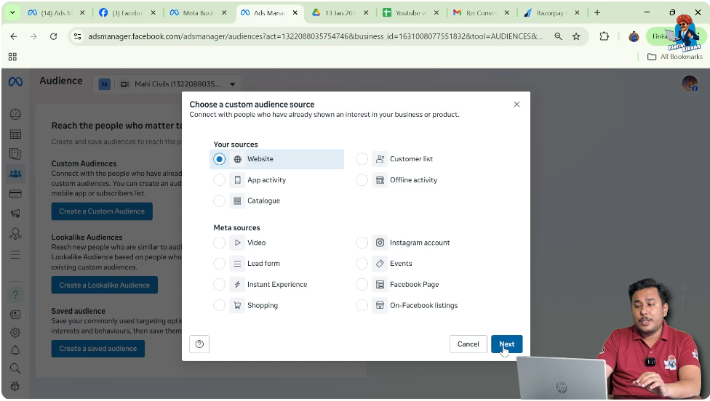
Task: Click the Meta logo in sidebar
Action: point(15,82)
